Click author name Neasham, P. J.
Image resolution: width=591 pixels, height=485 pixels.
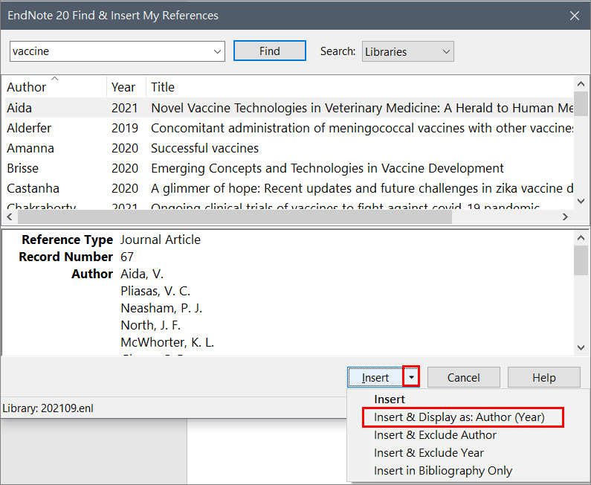tap(161, 308)
